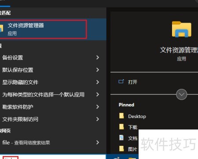This screenshot has height=159, width=198.
Task: Click the open icon beside 打开
Action: (x=121, y=81)
